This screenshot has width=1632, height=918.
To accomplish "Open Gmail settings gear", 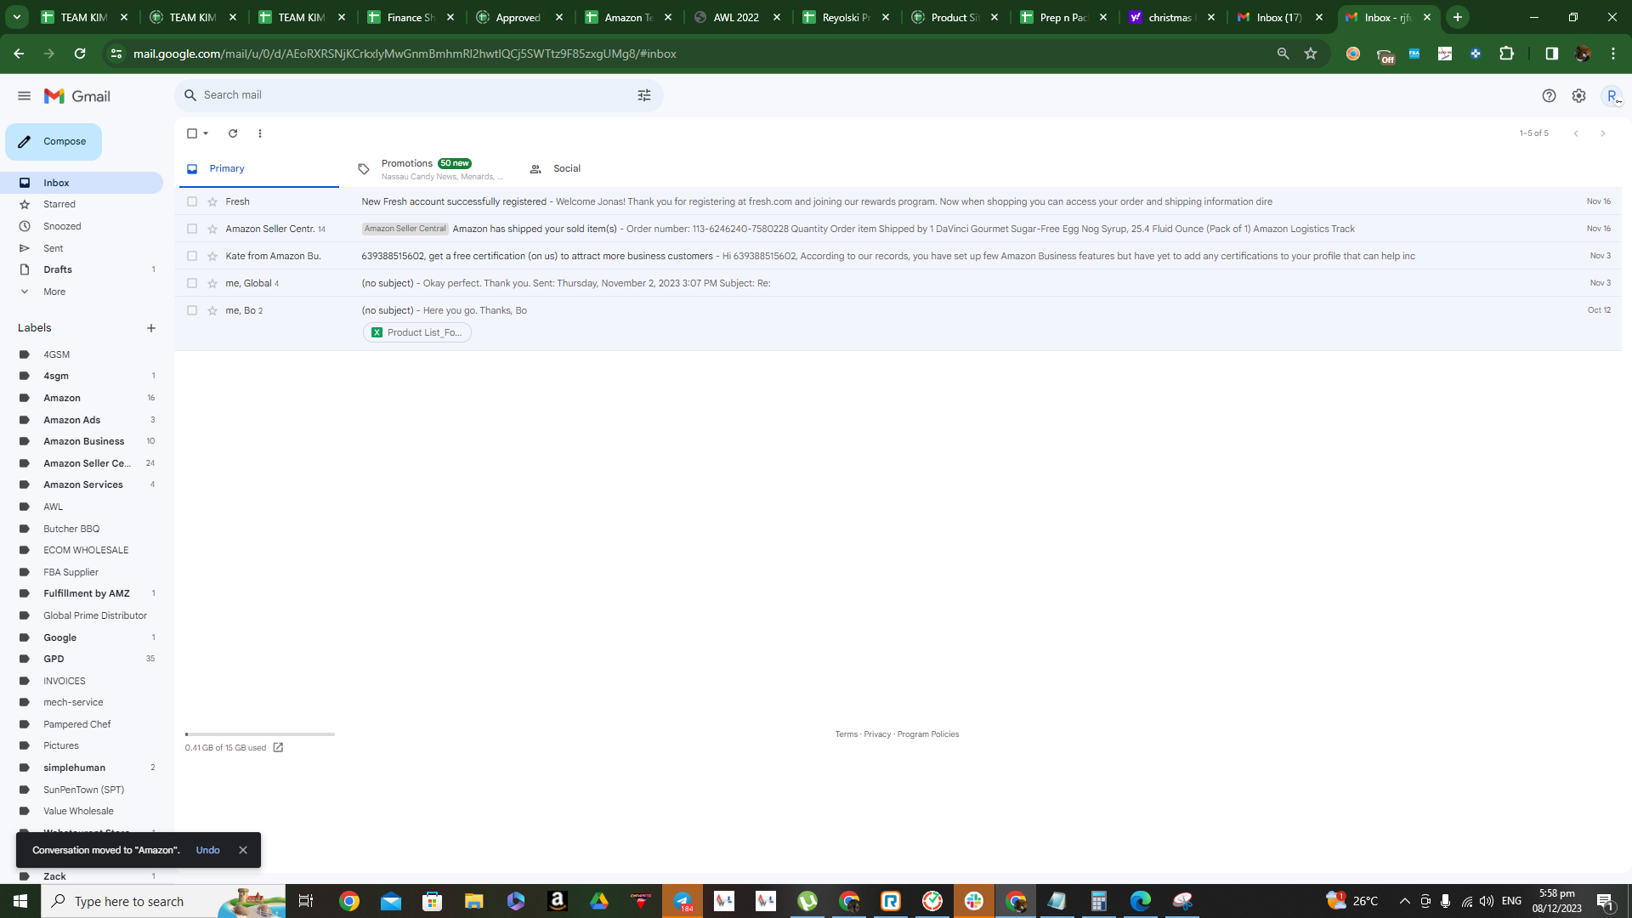I will [1578, 96].
